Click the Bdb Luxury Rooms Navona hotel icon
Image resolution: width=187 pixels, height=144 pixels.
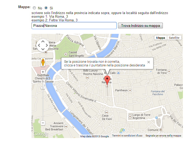pos(87,78)
